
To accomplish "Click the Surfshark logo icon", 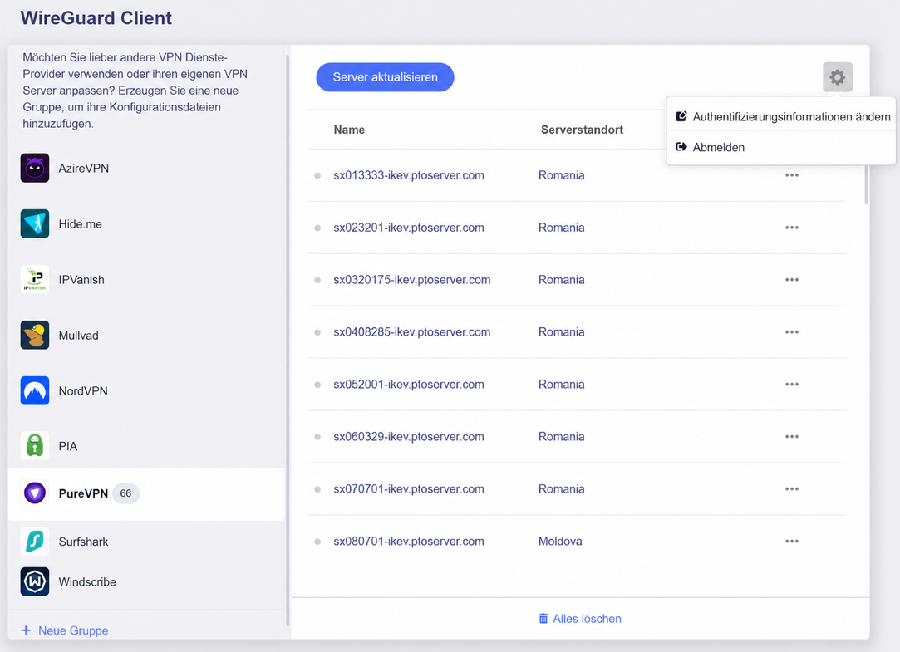I will click(x=35, y=542).
